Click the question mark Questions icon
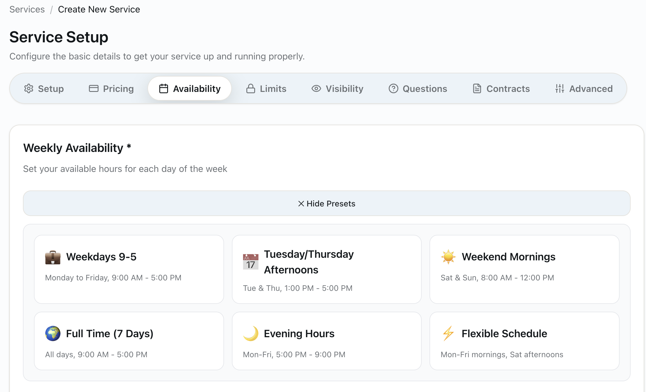This screenshot has height=392, width=646. point(393,88)
